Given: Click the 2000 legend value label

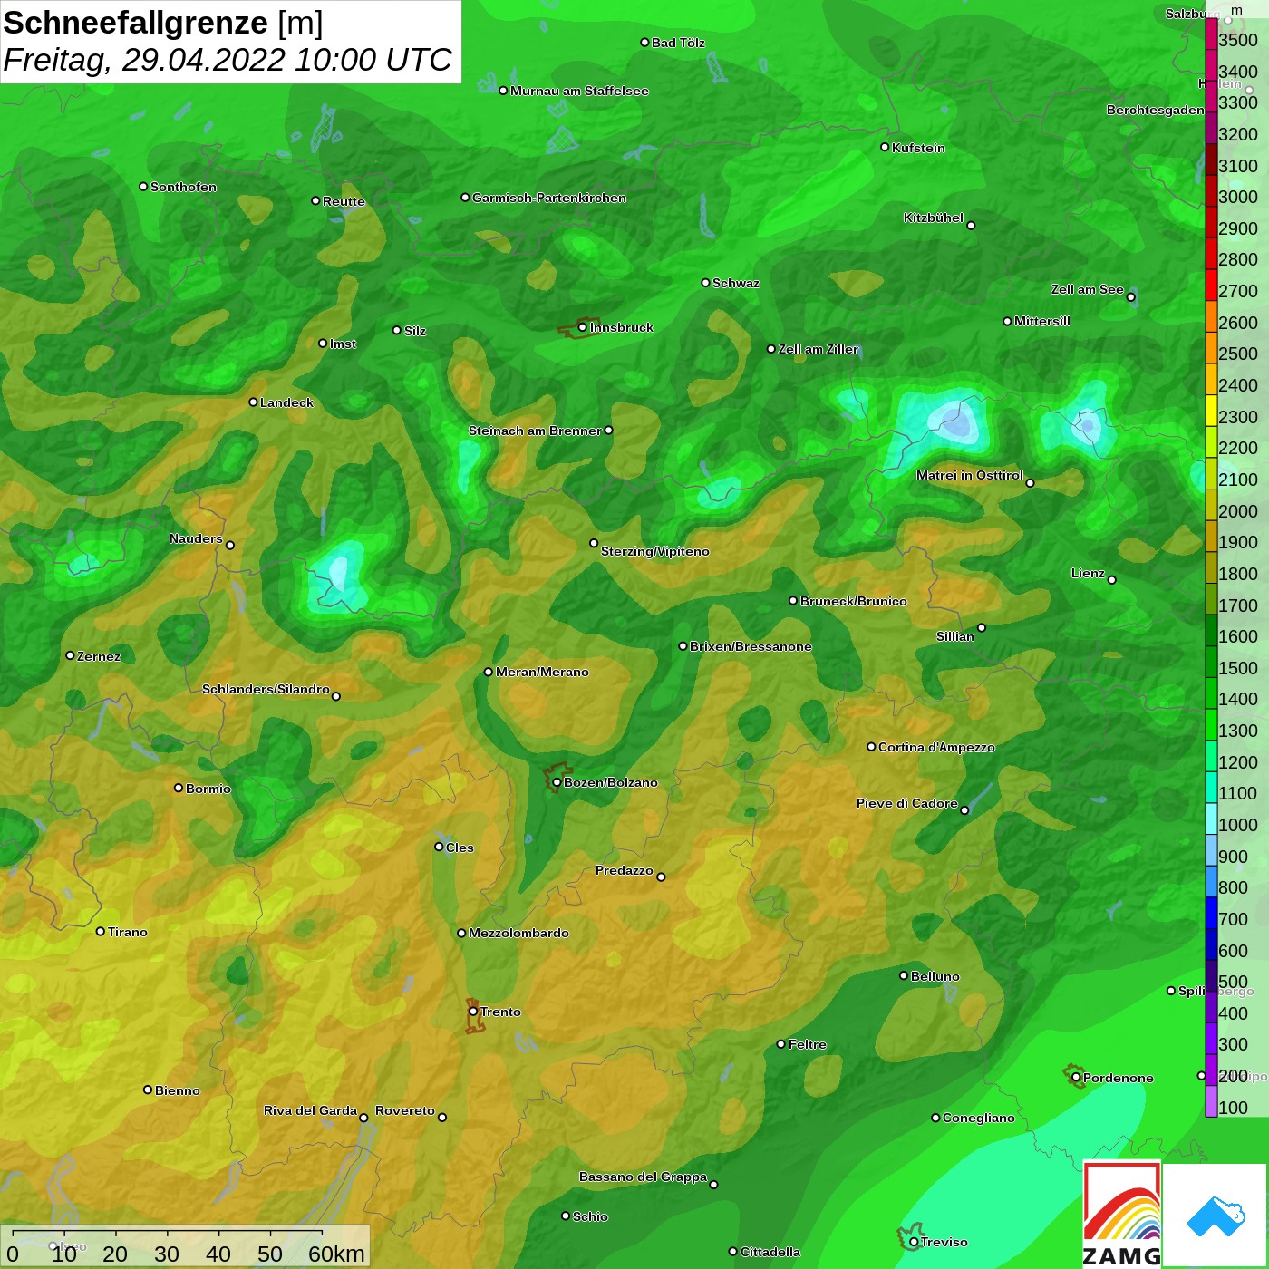Looking at the screenshot, I should (x=1238, y=511).
